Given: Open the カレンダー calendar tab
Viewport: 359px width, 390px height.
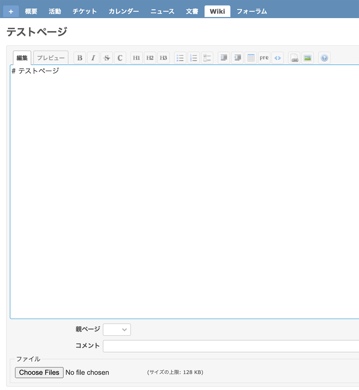Looking at the screenshot, I should 124,11.
